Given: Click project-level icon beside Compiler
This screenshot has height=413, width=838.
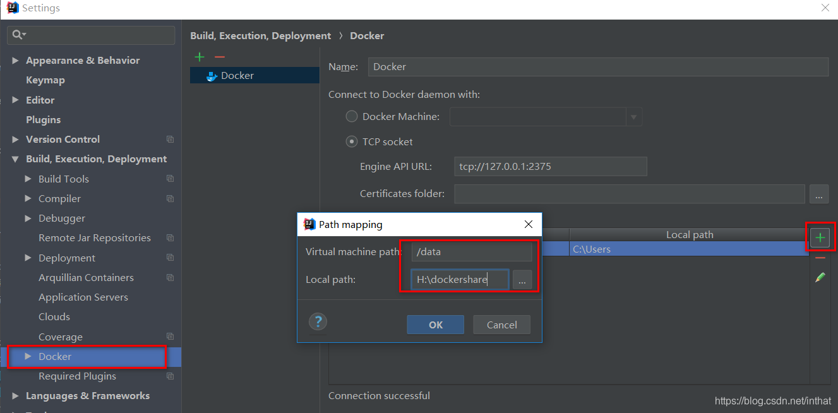Looking at the screenshot, I should (x=170, y=198).
